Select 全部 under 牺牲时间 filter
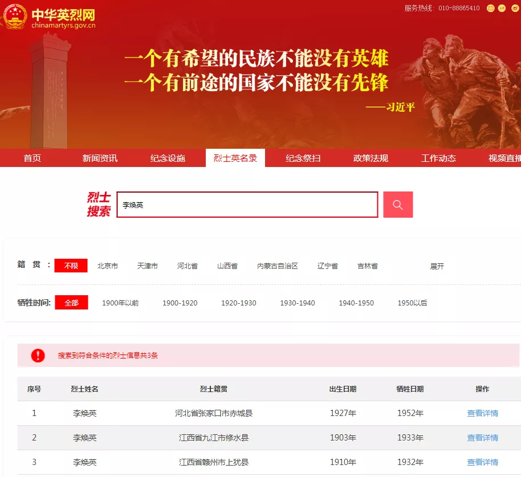Viewport: 521px width, 477px height. (x=71, y=303)
